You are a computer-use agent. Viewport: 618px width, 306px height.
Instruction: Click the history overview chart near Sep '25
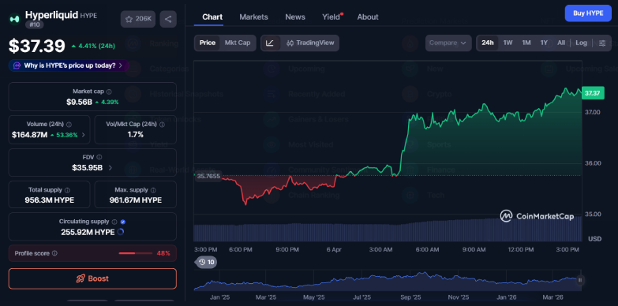pos(410,281)
